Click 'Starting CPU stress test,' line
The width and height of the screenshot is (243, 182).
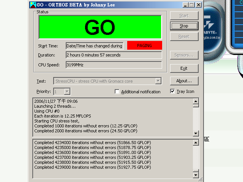57,121
